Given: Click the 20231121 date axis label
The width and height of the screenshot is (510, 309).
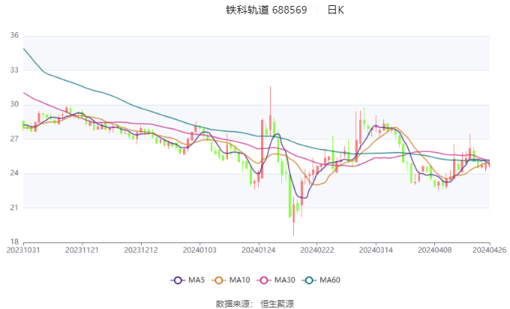Looking at the screenshot, I should point(82,250).
